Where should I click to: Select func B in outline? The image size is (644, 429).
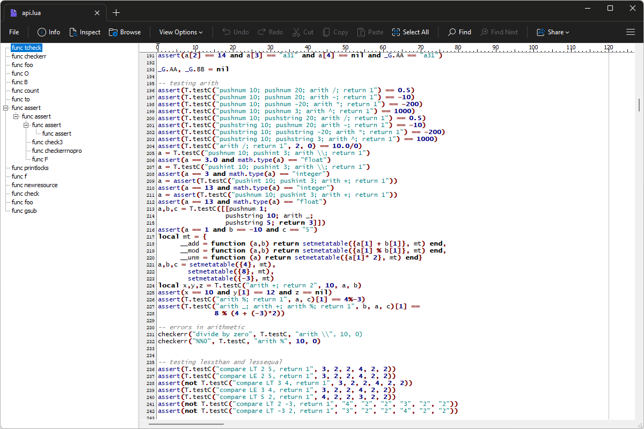coord(20,82)
